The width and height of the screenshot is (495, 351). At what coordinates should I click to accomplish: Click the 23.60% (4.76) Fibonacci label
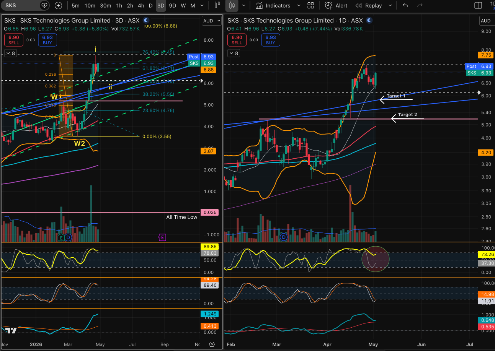pyautogui.click(x=158, y=110)
